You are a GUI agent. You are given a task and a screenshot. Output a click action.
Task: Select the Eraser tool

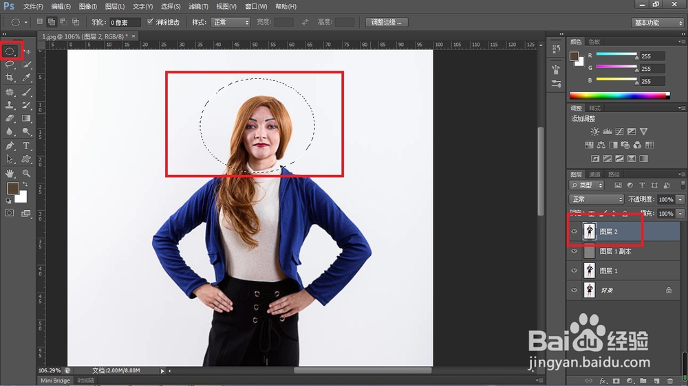coord(10,118)
